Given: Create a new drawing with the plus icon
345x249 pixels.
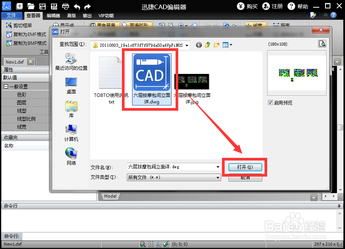Looking at the screenshot, I should tap(20, 7).
